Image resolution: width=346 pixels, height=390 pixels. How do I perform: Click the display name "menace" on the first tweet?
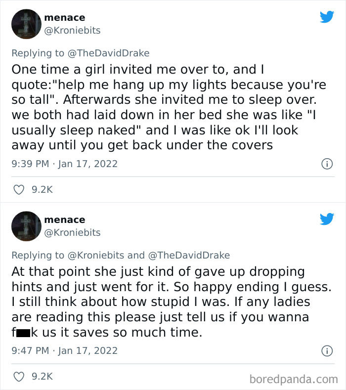[x=64, y=18]
